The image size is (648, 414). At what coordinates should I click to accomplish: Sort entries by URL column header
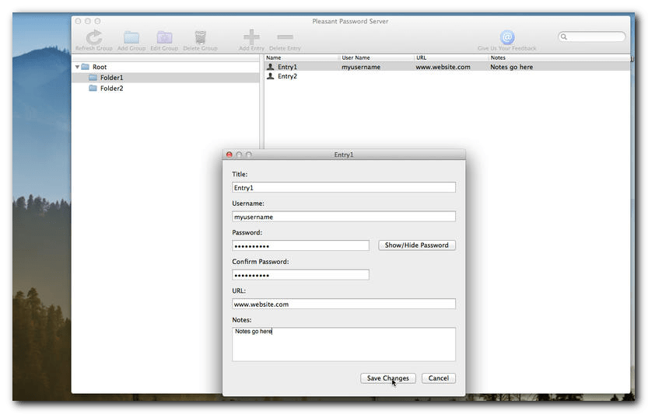coord(451,57)
